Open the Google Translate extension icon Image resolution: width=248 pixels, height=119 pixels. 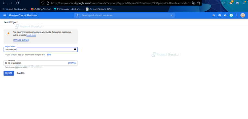pos(237,3)
